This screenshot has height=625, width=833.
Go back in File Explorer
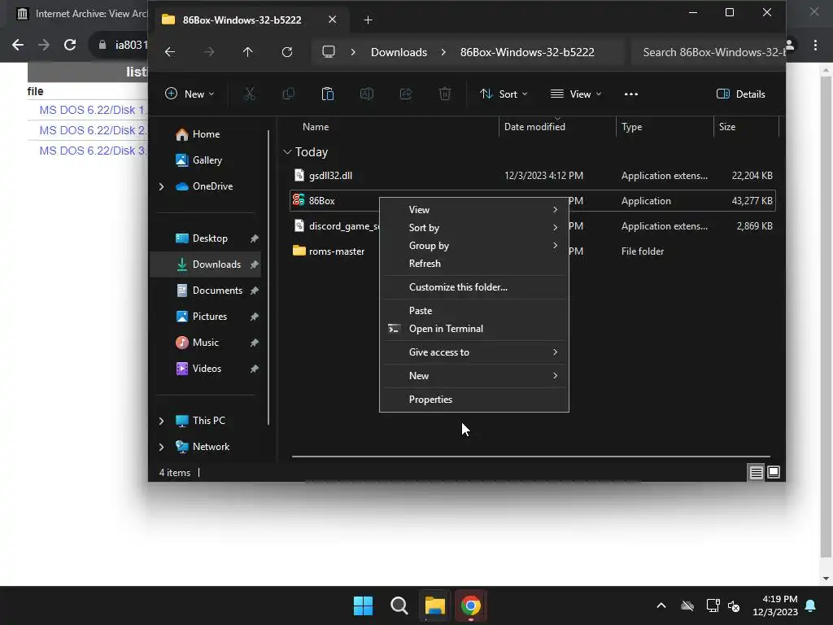[x=170, y=52]
